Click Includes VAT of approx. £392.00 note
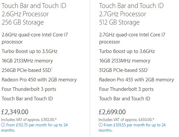Viewport: 179px width, 137px height. coord(29,120)
